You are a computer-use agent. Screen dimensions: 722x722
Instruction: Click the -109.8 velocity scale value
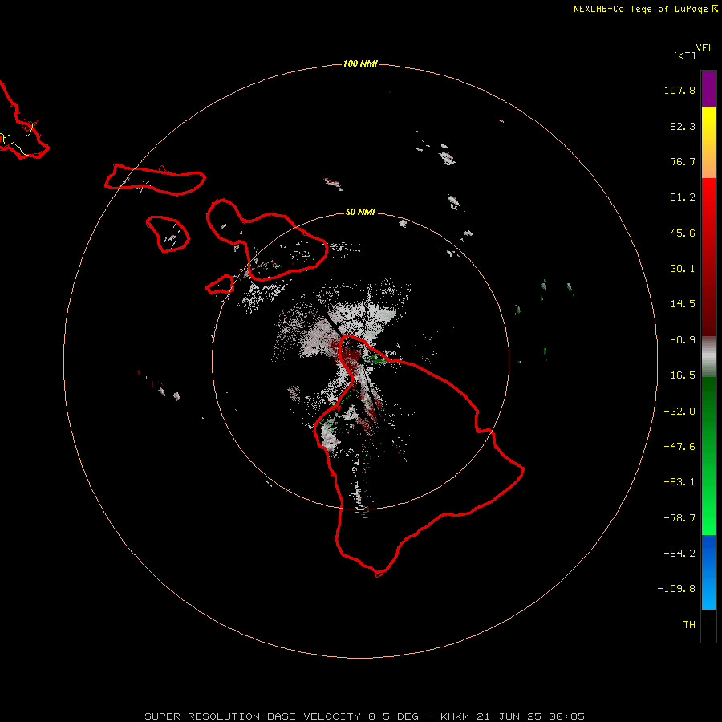tap(676, 589)
